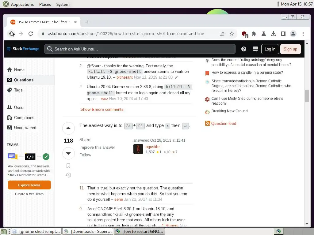314x235 pixels.
Task: Click the Search on Ask Ubuntu field
Action: coord(140,49)
